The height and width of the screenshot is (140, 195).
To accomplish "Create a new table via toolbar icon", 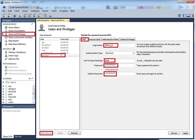I will (25, 15).
